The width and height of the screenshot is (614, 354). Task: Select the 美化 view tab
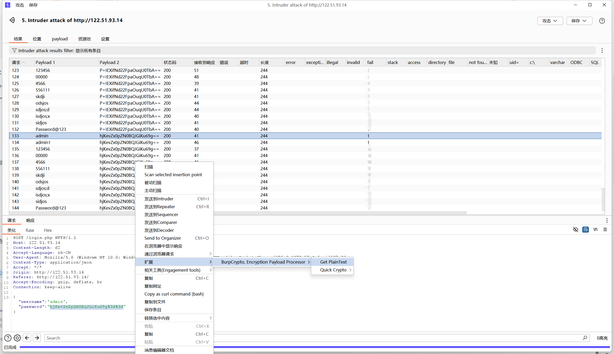12,230
